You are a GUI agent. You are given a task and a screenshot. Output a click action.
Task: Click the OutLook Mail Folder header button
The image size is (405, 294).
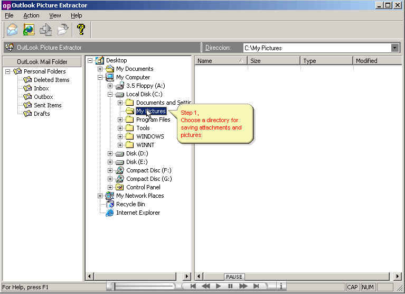point(42,62)
